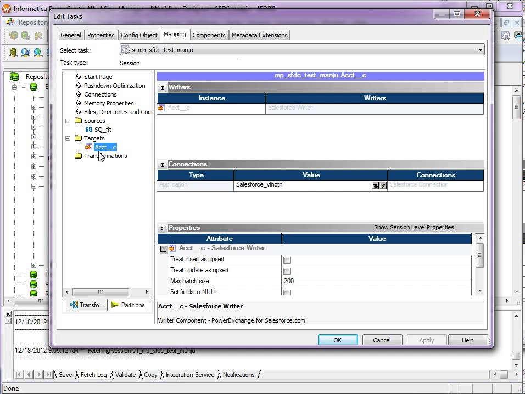Click the OK button
Viewport: 525px width, 394px height.
point(338,340)
